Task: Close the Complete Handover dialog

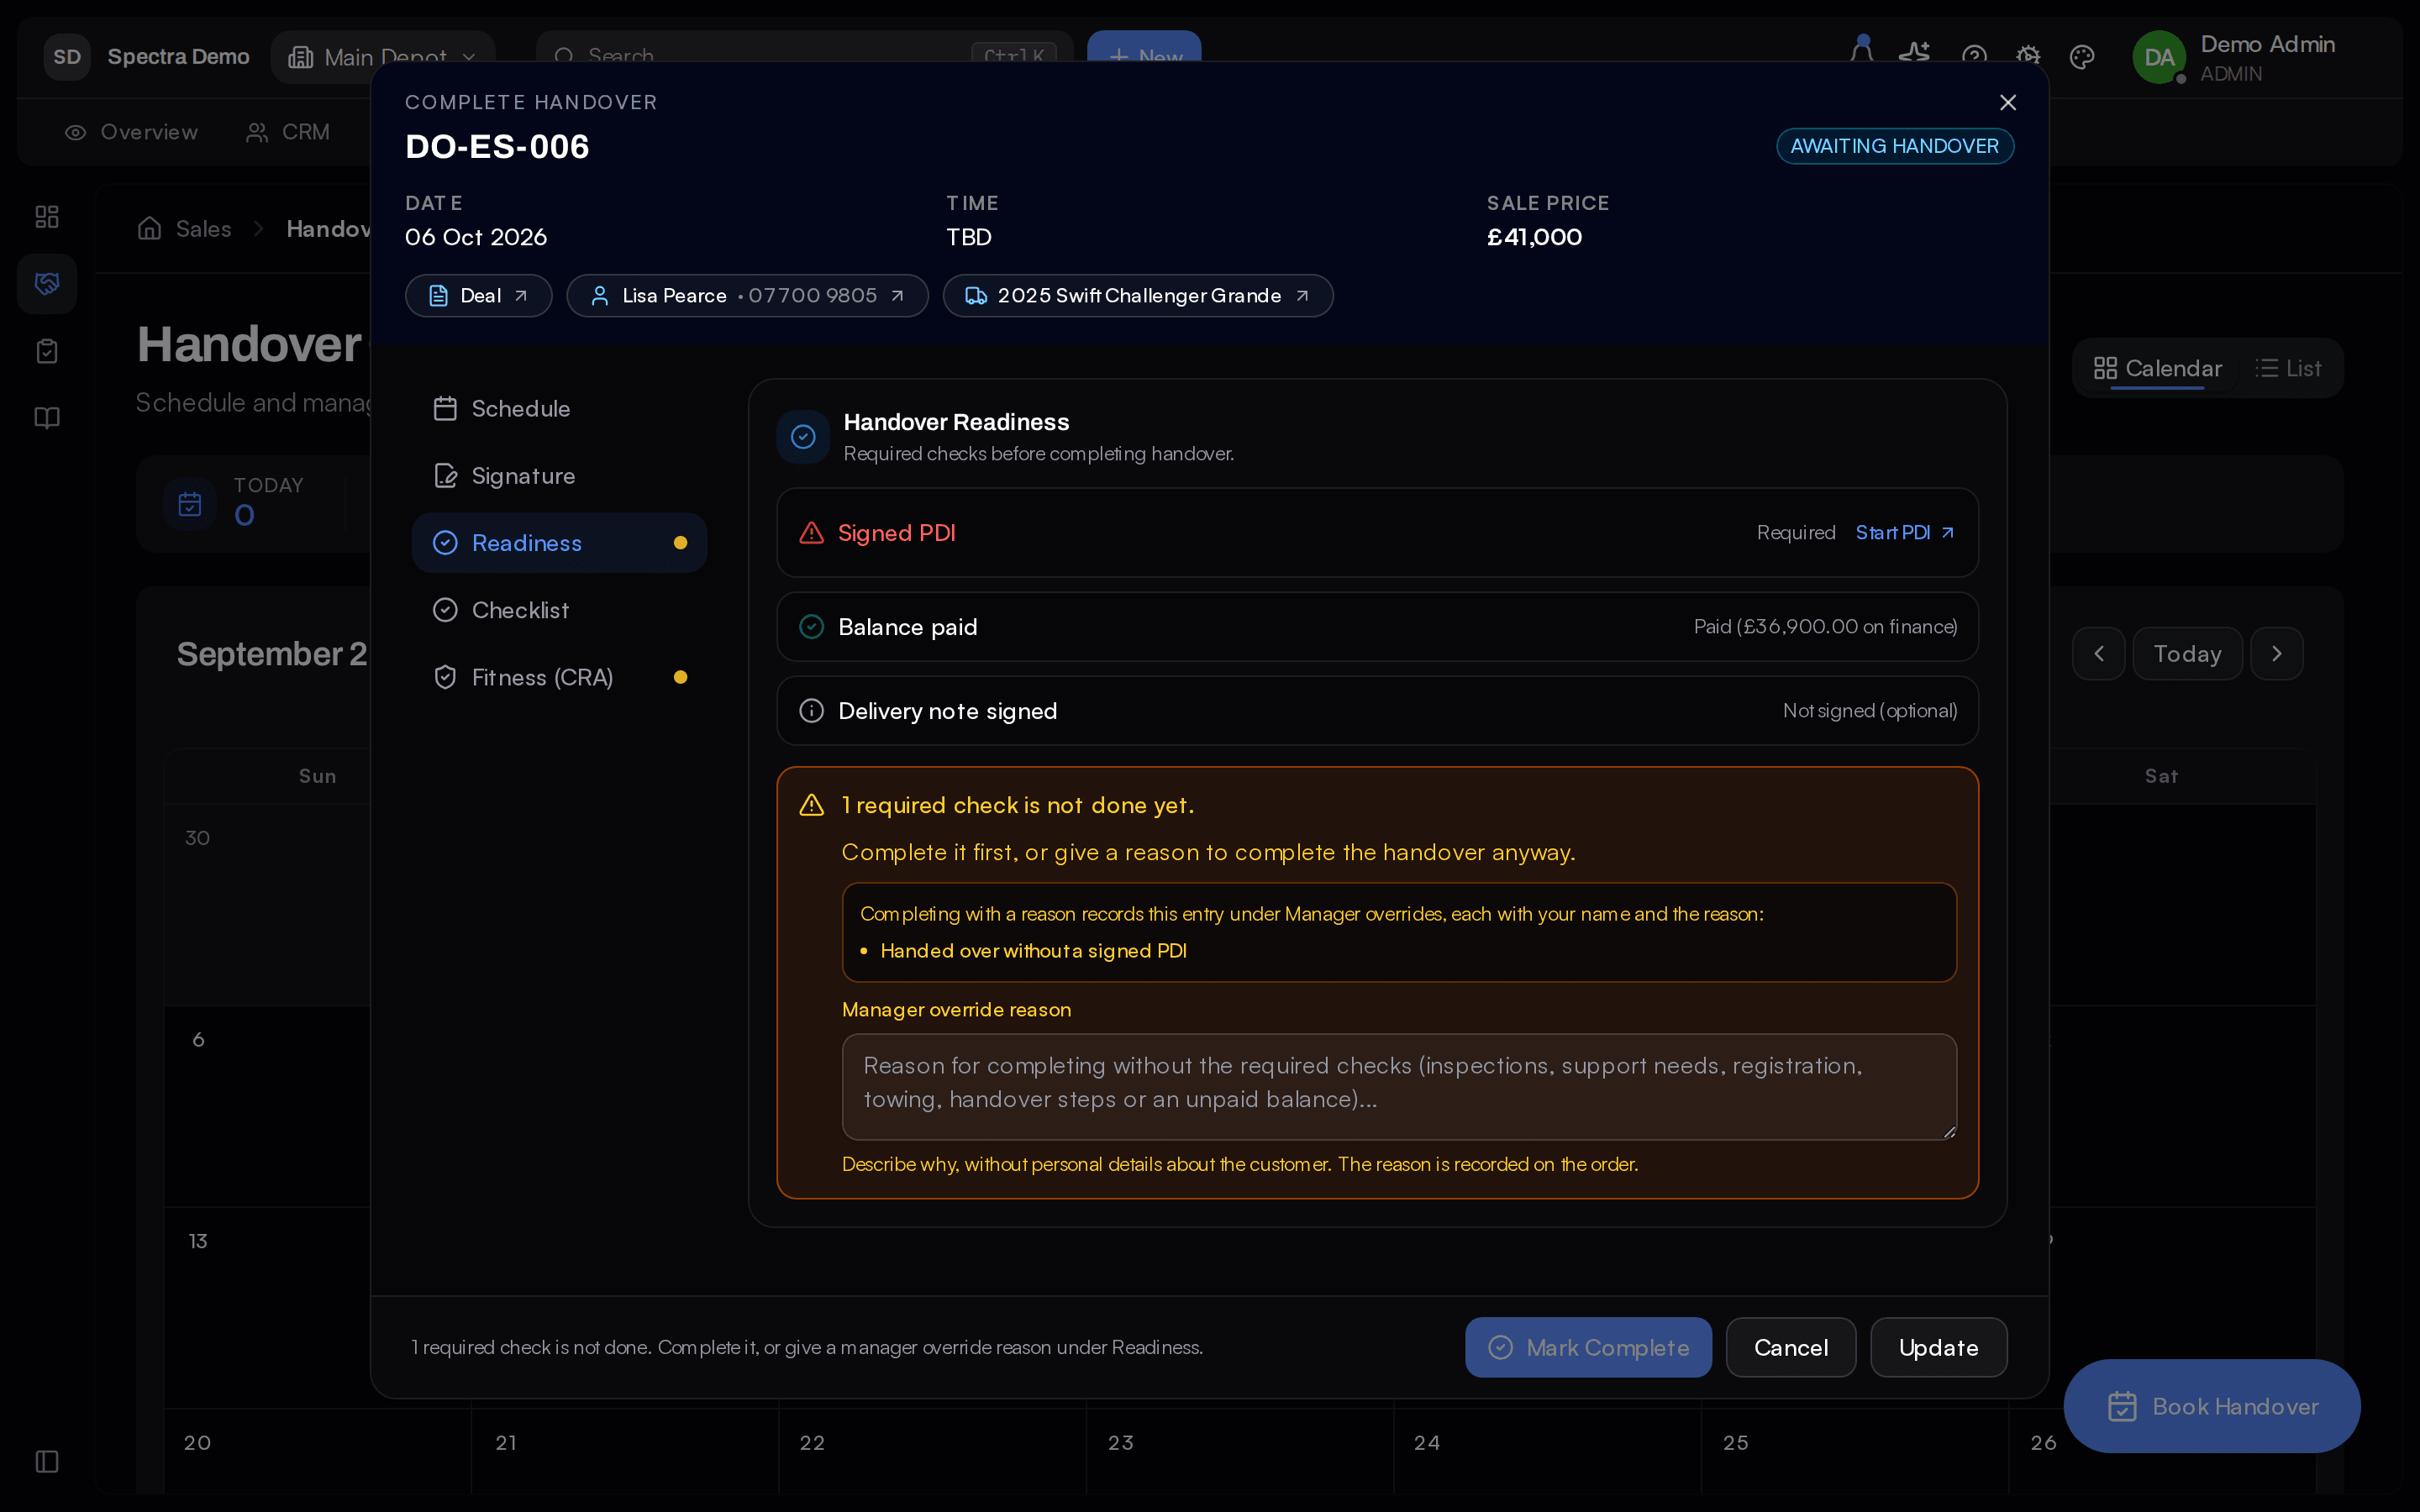Action: tap(2007, 102)
